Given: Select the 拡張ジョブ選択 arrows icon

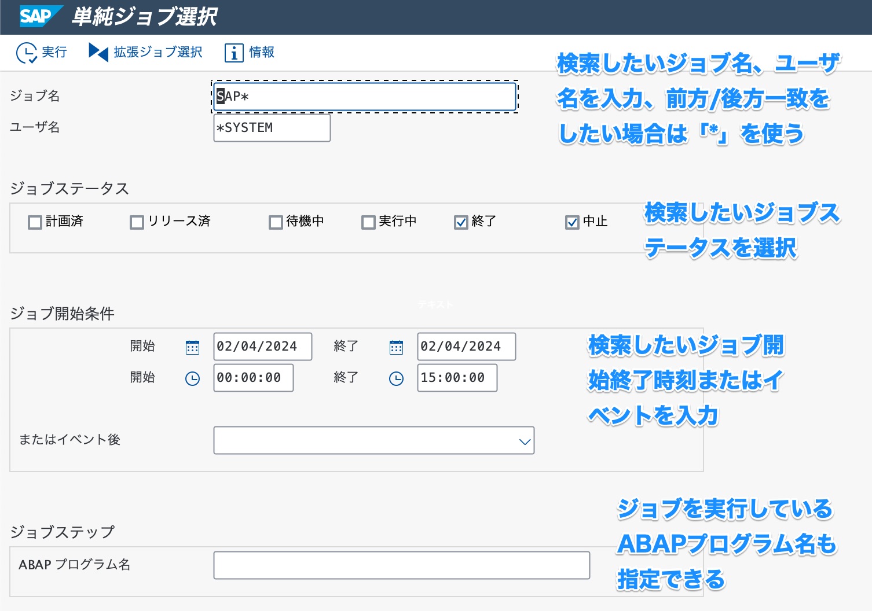Looking at the screenshot, I should pyautogui.click(x=97, y=52).
